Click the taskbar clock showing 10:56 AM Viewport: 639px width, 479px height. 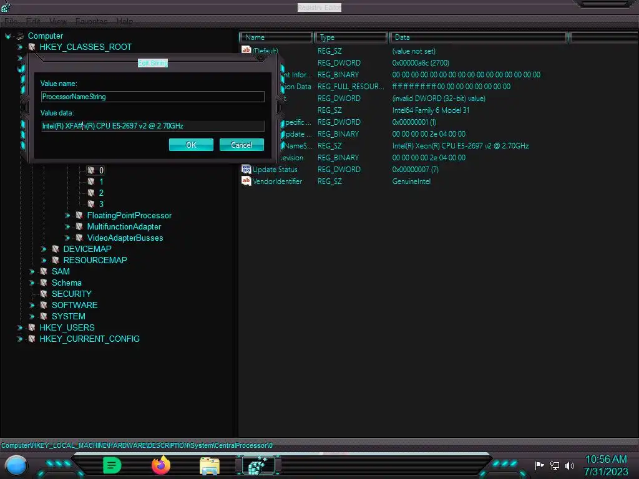click(x=606, y=460)
